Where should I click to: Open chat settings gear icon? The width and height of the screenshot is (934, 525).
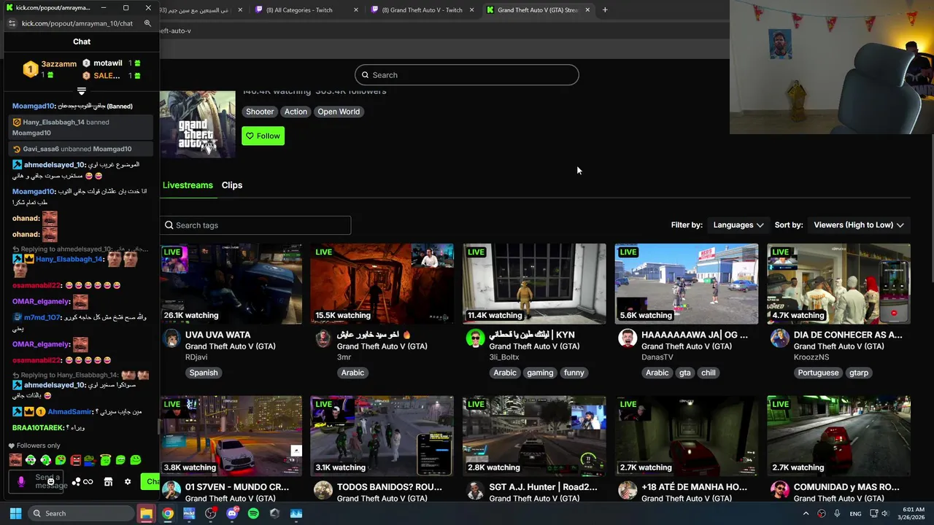(x=128, y=482)
